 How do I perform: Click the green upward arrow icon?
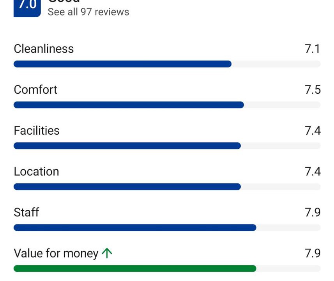[x=107, y=254]
